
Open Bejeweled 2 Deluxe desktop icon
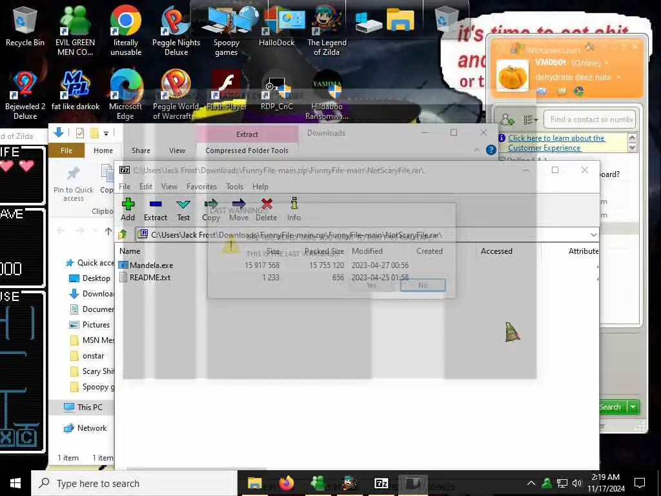point(25,95)
